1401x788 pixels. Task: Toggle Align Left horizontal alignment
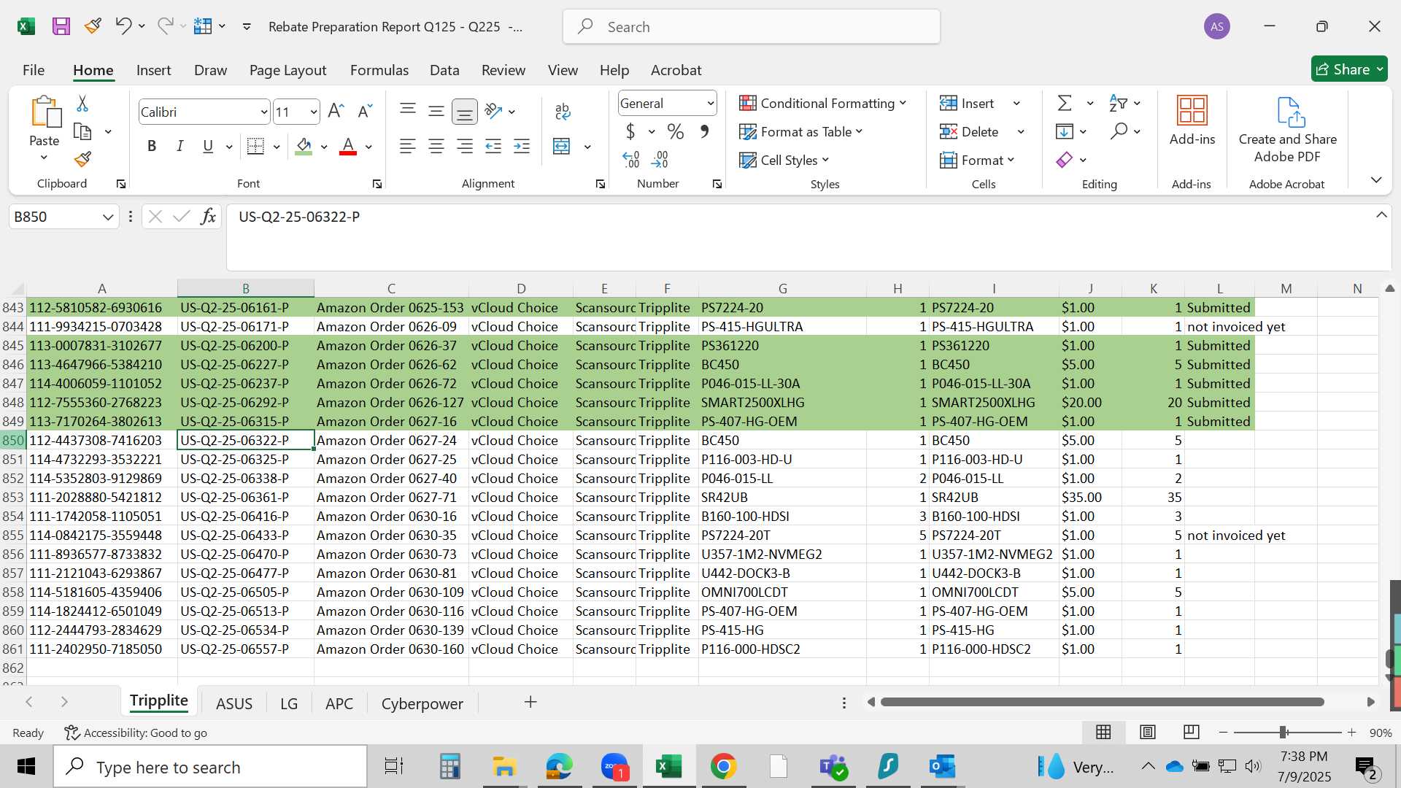click(408, 147)
